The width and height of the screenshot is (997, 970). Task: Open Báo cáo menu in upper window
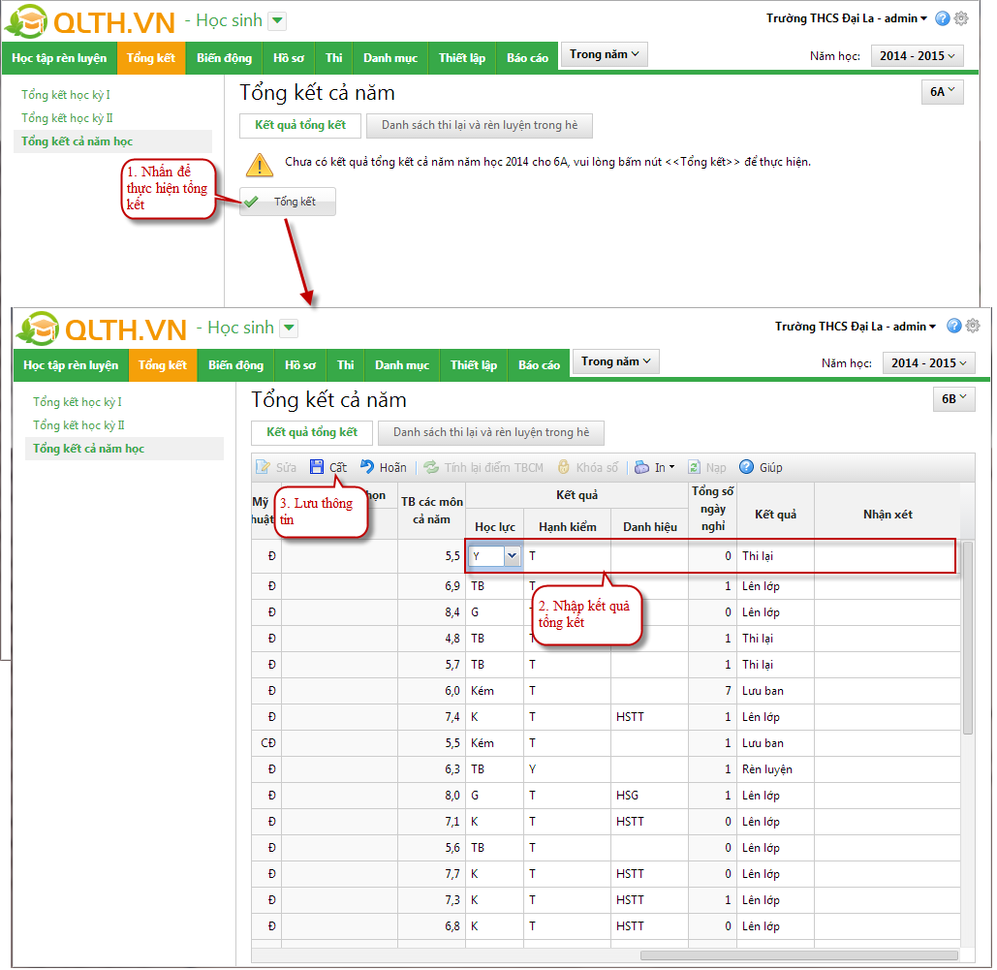(x=527, y=58)
